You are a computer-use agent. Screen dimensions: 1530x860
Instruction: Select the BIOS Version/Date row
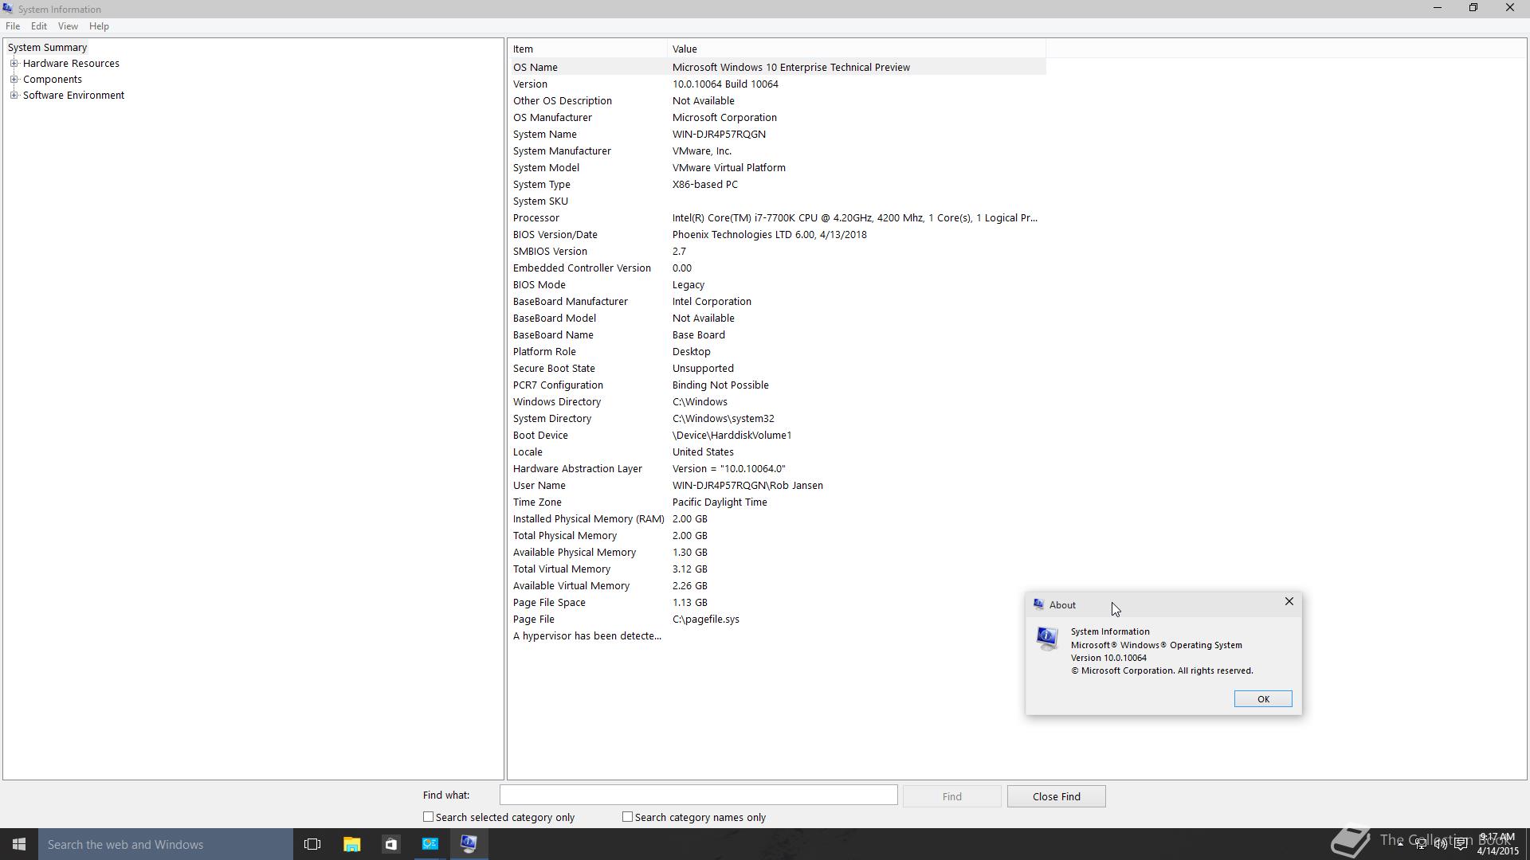point(777,235)
